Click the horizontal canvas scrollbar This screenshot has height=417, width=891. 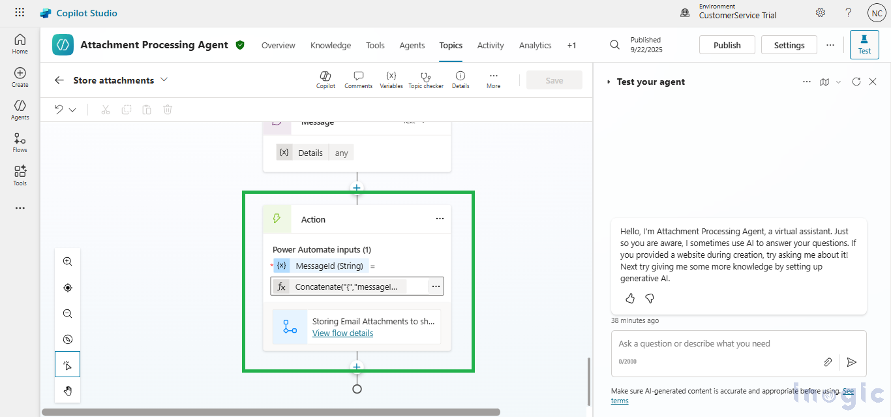pyautogui.click(x=271, y=412)
